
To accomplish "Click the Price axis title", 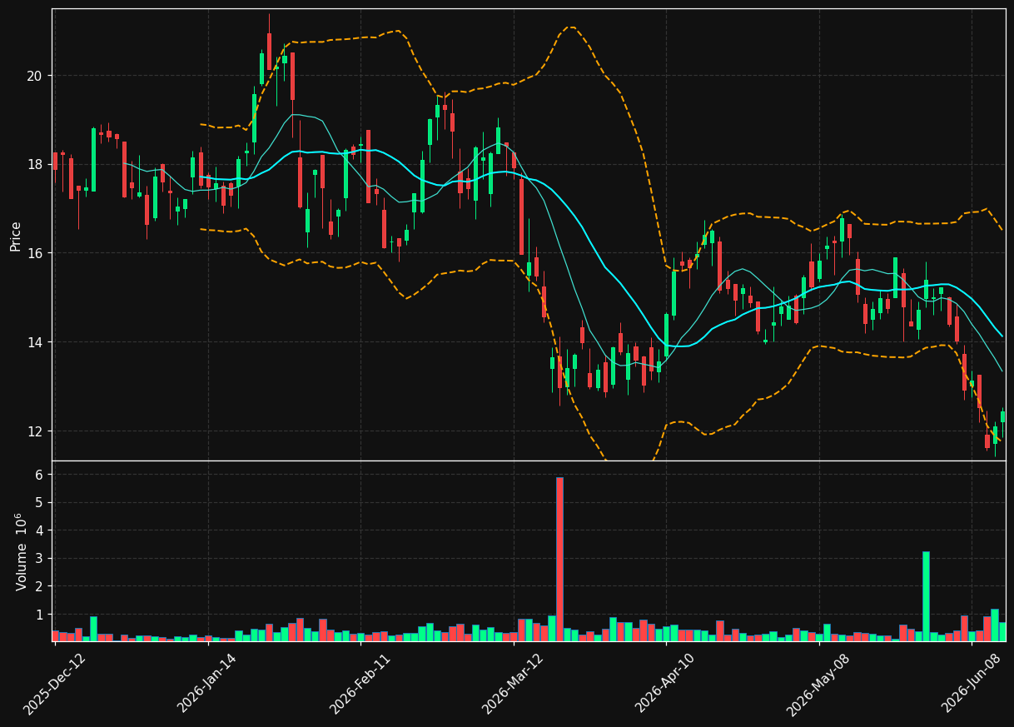I will tap(16, 236).
